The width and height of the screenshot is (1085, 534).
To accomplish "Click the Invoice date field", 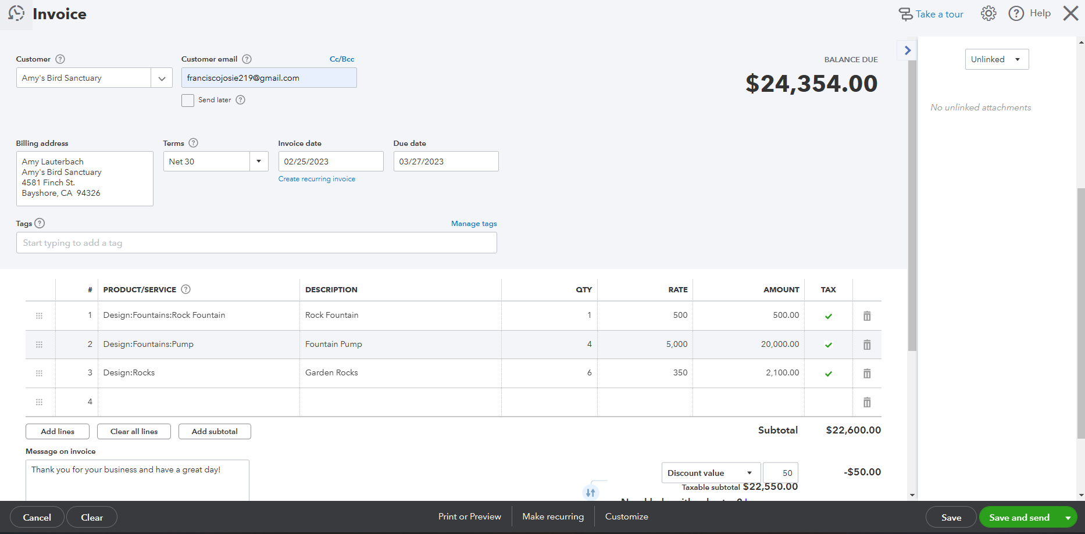I will [331, 162].
